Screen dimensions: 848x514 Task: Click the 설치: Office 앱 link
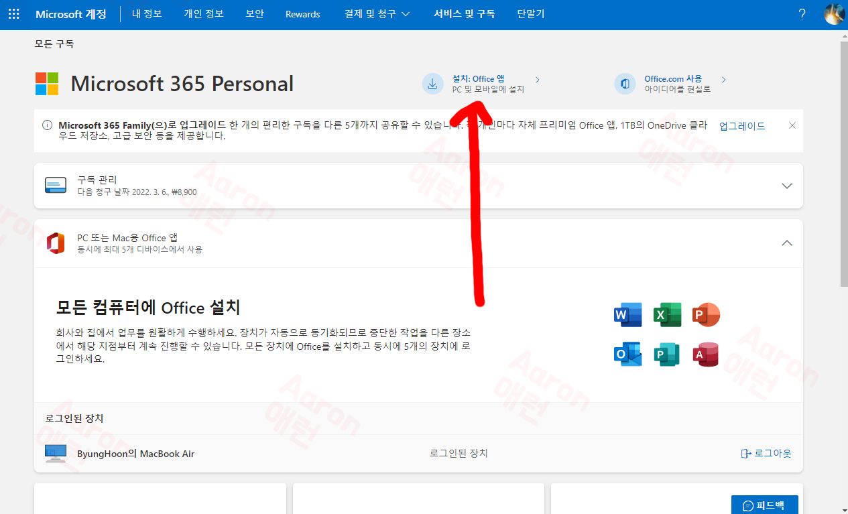478,79
